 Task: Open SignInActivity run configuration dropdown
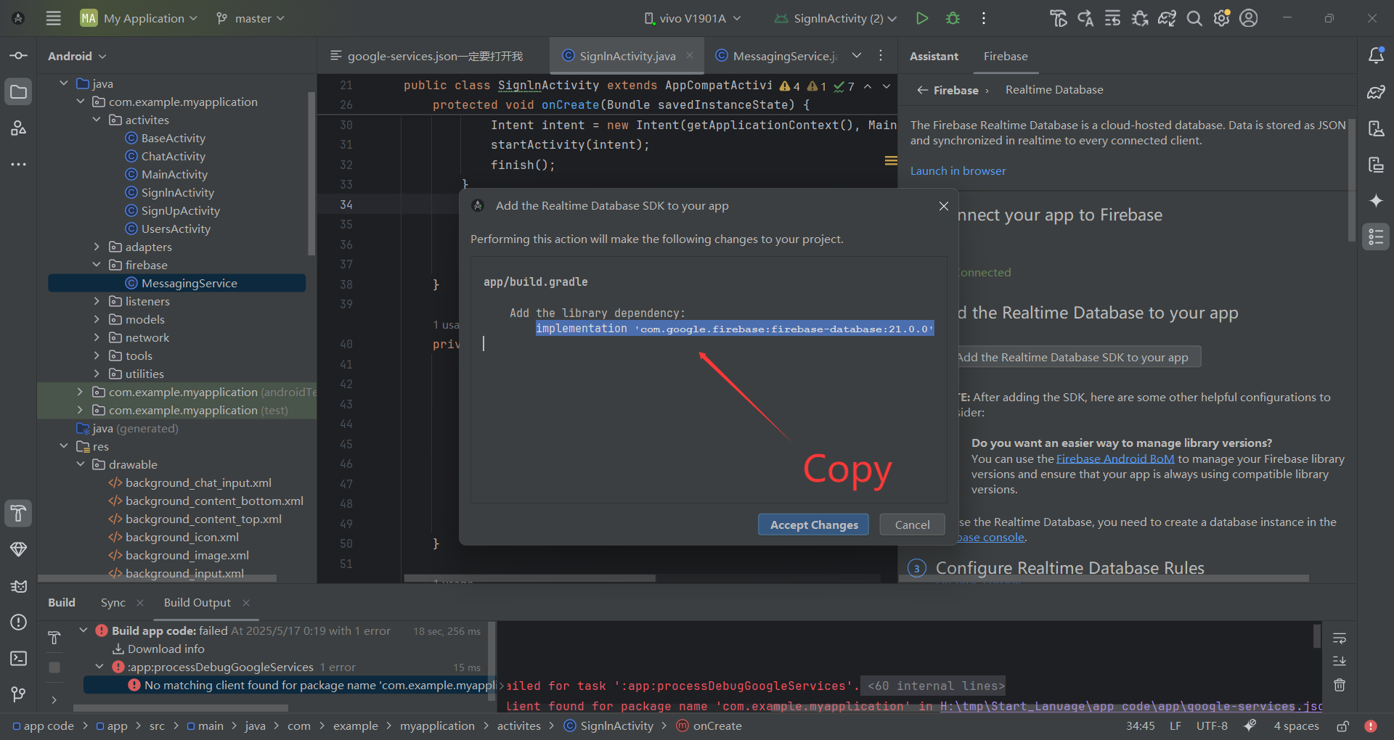pos(835,18)
